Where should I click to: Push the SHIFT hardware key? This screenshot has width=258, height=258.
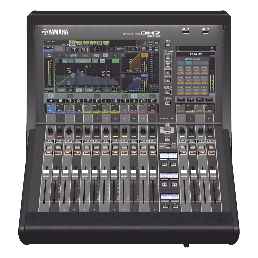(x=167, y=139)
